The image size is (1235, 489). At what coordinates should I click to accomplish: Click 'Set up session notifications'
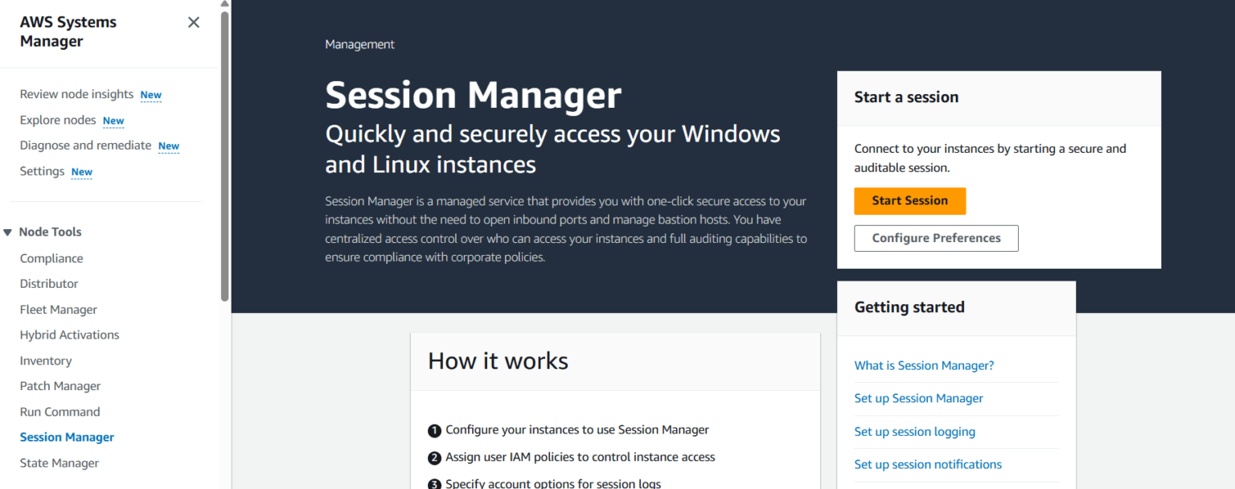(x=928, y=464)
